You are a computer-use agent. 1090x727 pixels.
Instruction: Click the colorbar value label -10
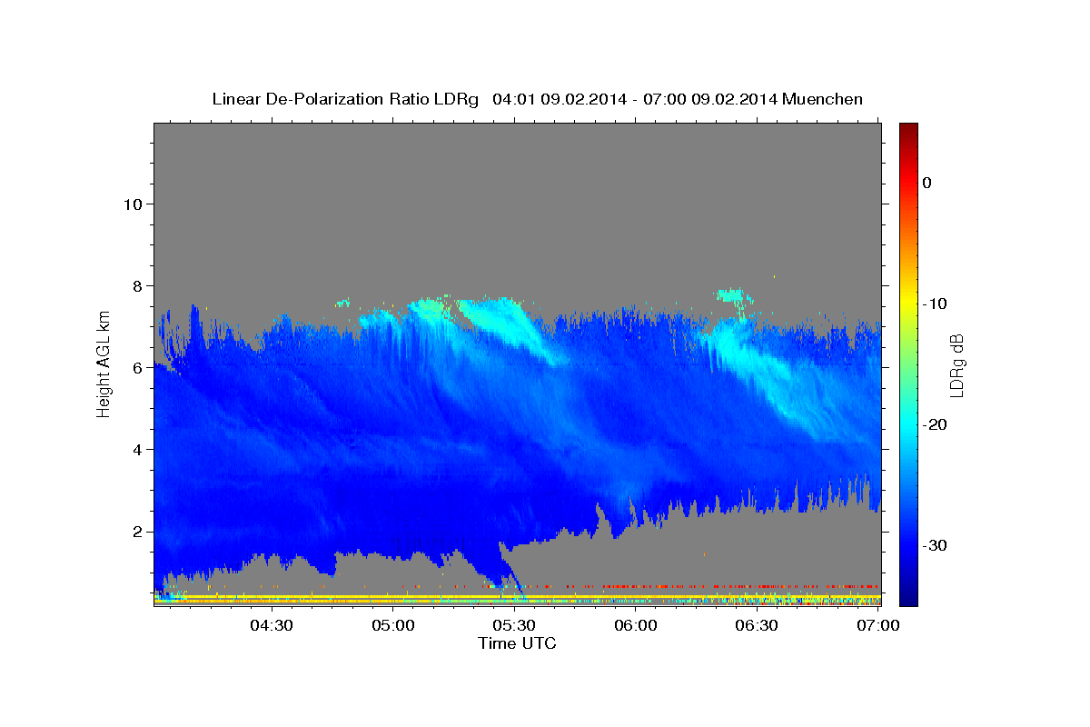pos(934,304)
